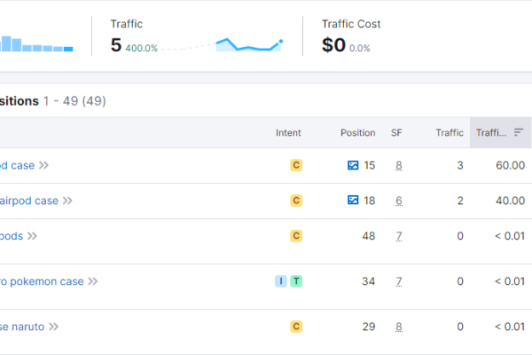
Task: Open the double-chevron next to 'pokemon case' keyword
Action: (92, 281)
